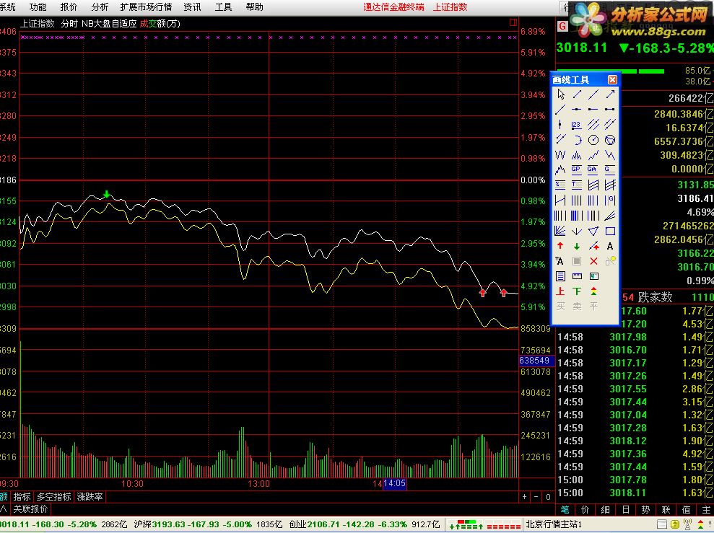This screenshot has height=533, width=714.
Task: Open the 功能 menu
Action: click(38, 6)
